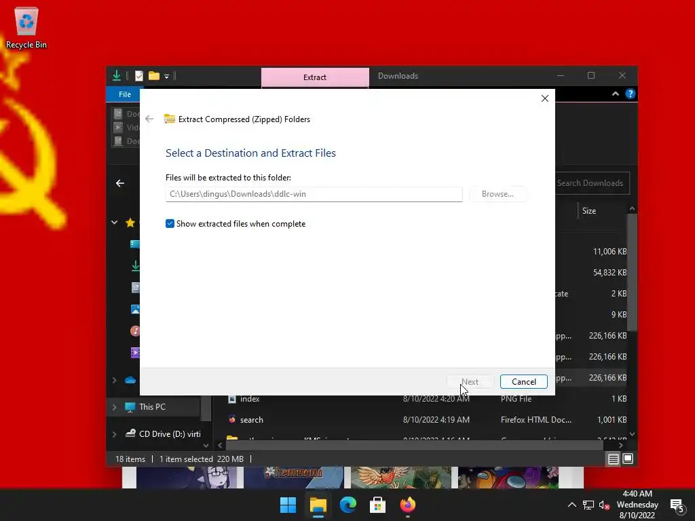Click the muted volume tray icon
The image size is (695, 521).
(x=604, y=505)
